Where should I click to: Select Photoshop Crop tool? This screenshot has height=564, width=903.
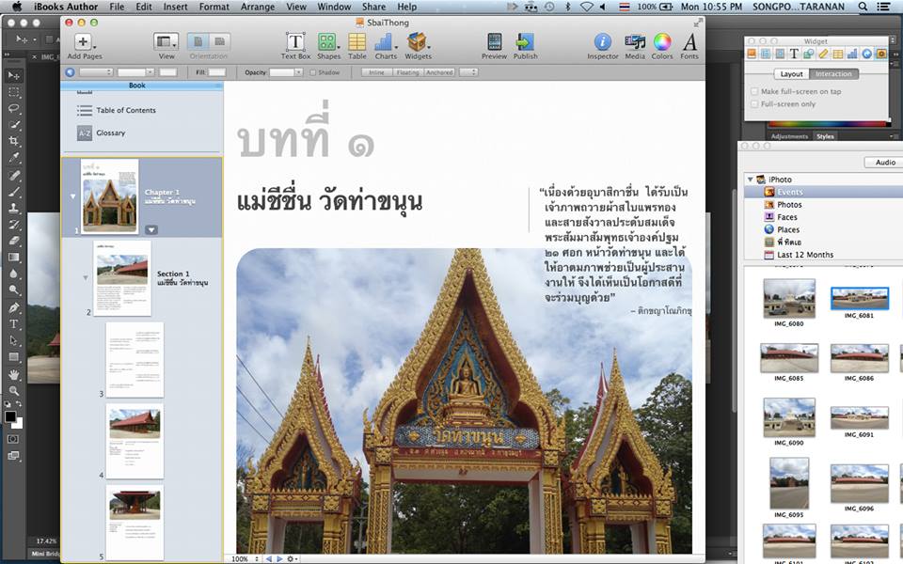[14, 141]
